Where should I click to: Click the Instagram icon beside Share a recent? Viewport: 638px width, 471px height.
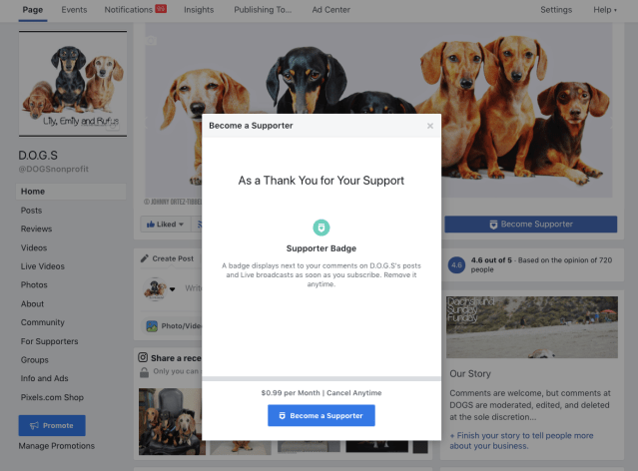coord(143,357)
